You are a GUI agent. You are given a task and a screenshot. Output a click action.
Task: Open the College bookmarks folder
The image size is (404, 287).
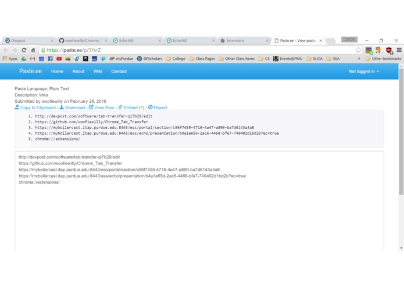tap(176, 59)
